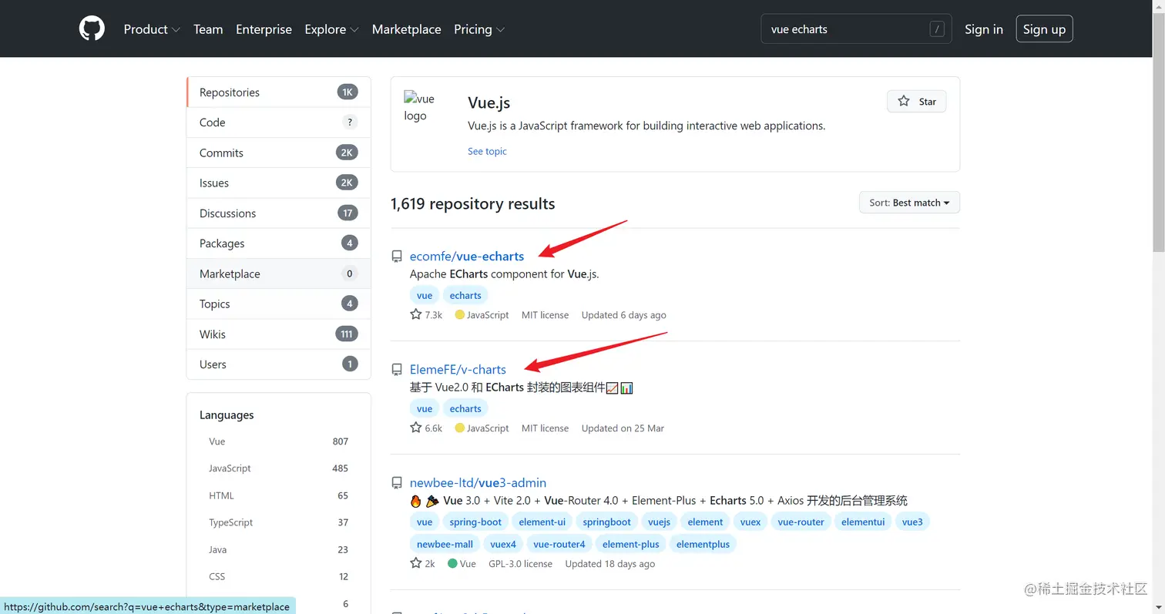This screenshot has height=614, width=1165.
Task: Click the spring-boot topic tag
Action: pos(475,522)
